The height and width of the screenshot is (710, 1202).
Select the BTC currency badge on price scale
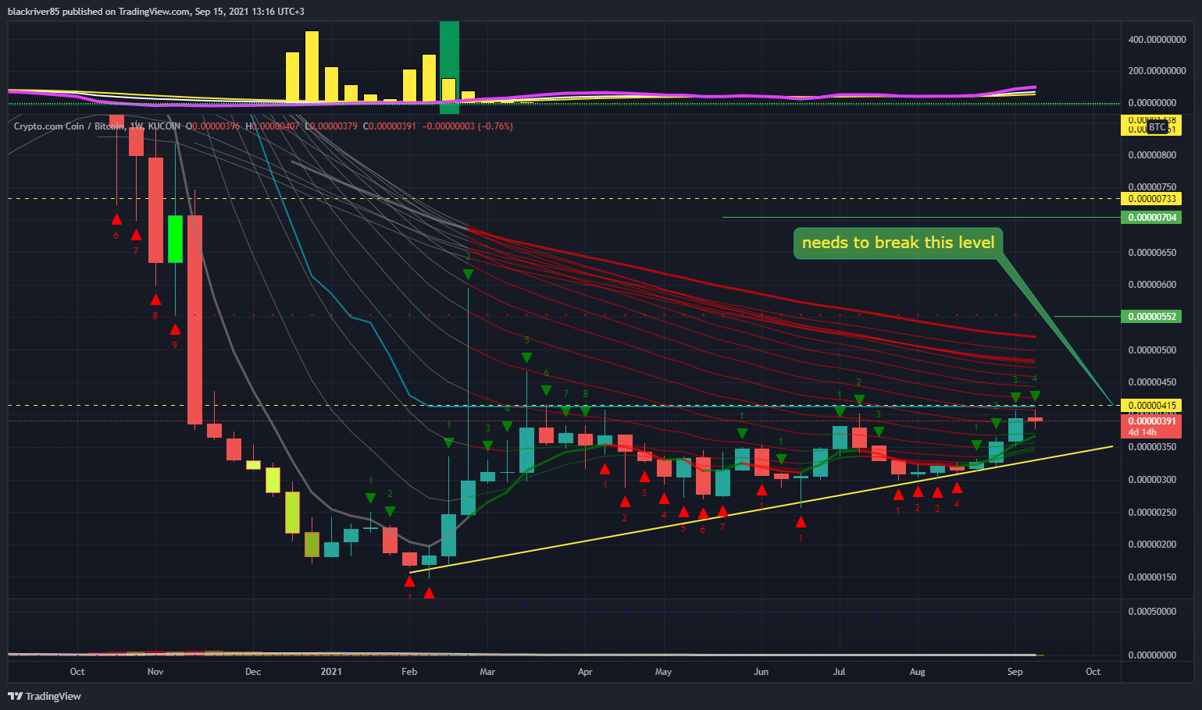[x=1157, y=126]
